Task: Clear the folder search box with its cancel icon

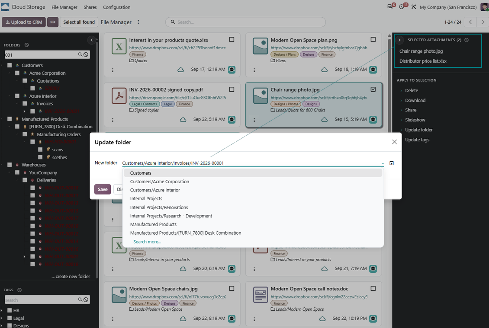Action: [86, 54]
